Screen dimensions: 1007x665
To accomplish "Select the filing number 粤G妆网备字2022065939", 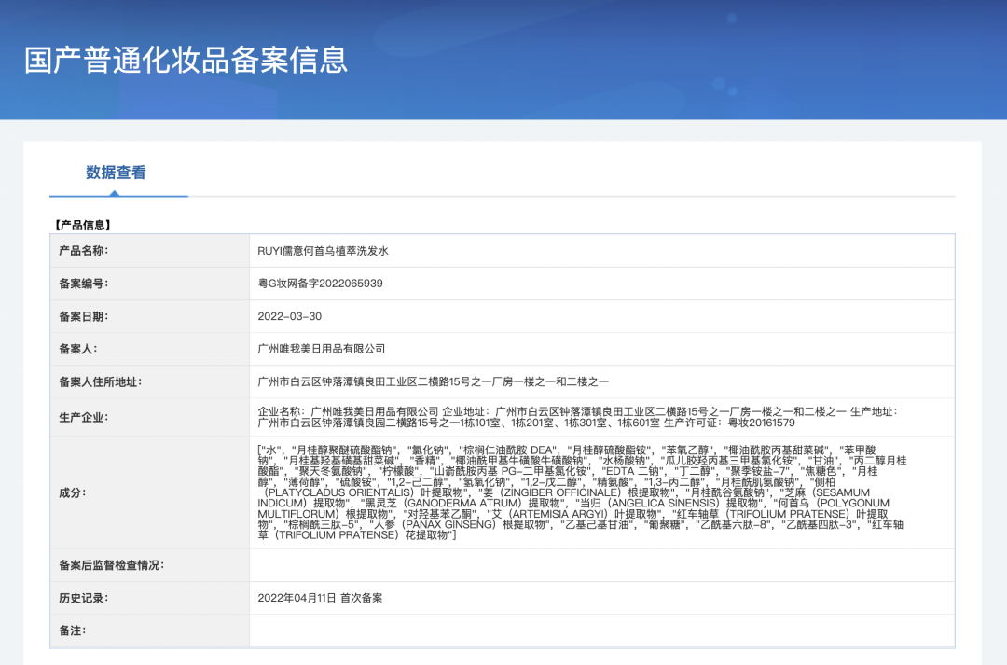I will tap(320, 284).
